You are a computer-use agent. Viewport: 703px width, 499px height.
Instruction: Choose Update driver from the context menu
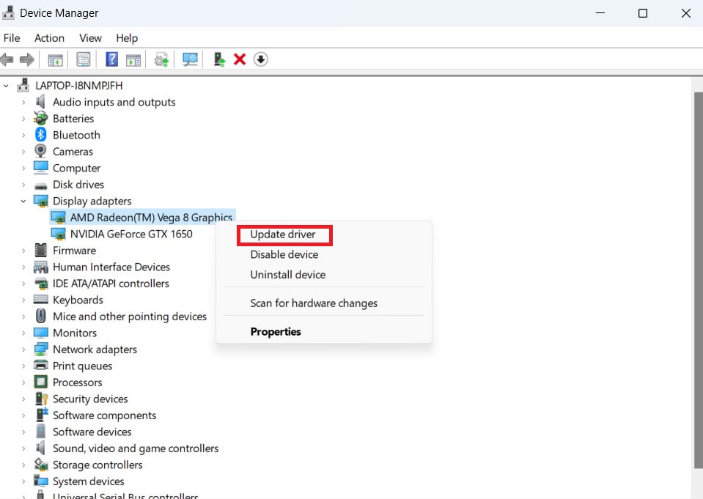[284, 234]
